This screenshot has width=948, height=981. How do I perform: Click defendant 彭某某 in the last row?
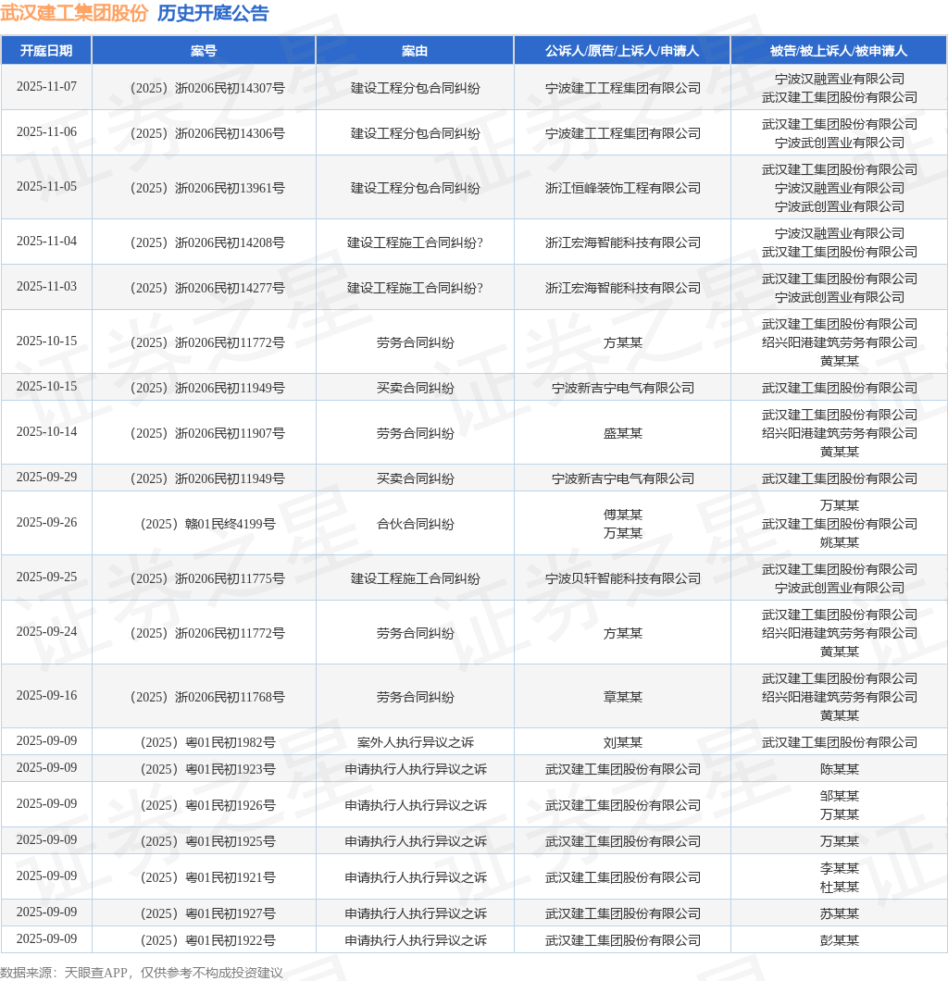click(839, 939)
